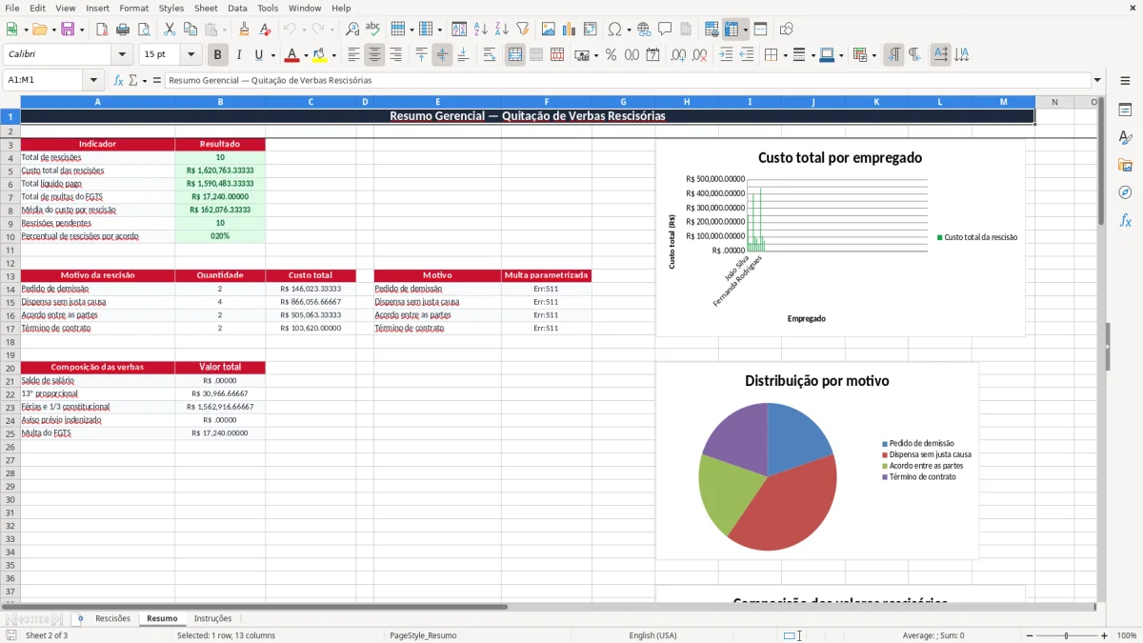Switch to the Instruções sheet tab
1143x643 pixels.
(212, 618)
